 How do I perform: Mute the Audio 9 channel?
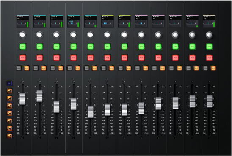(158, 58)
